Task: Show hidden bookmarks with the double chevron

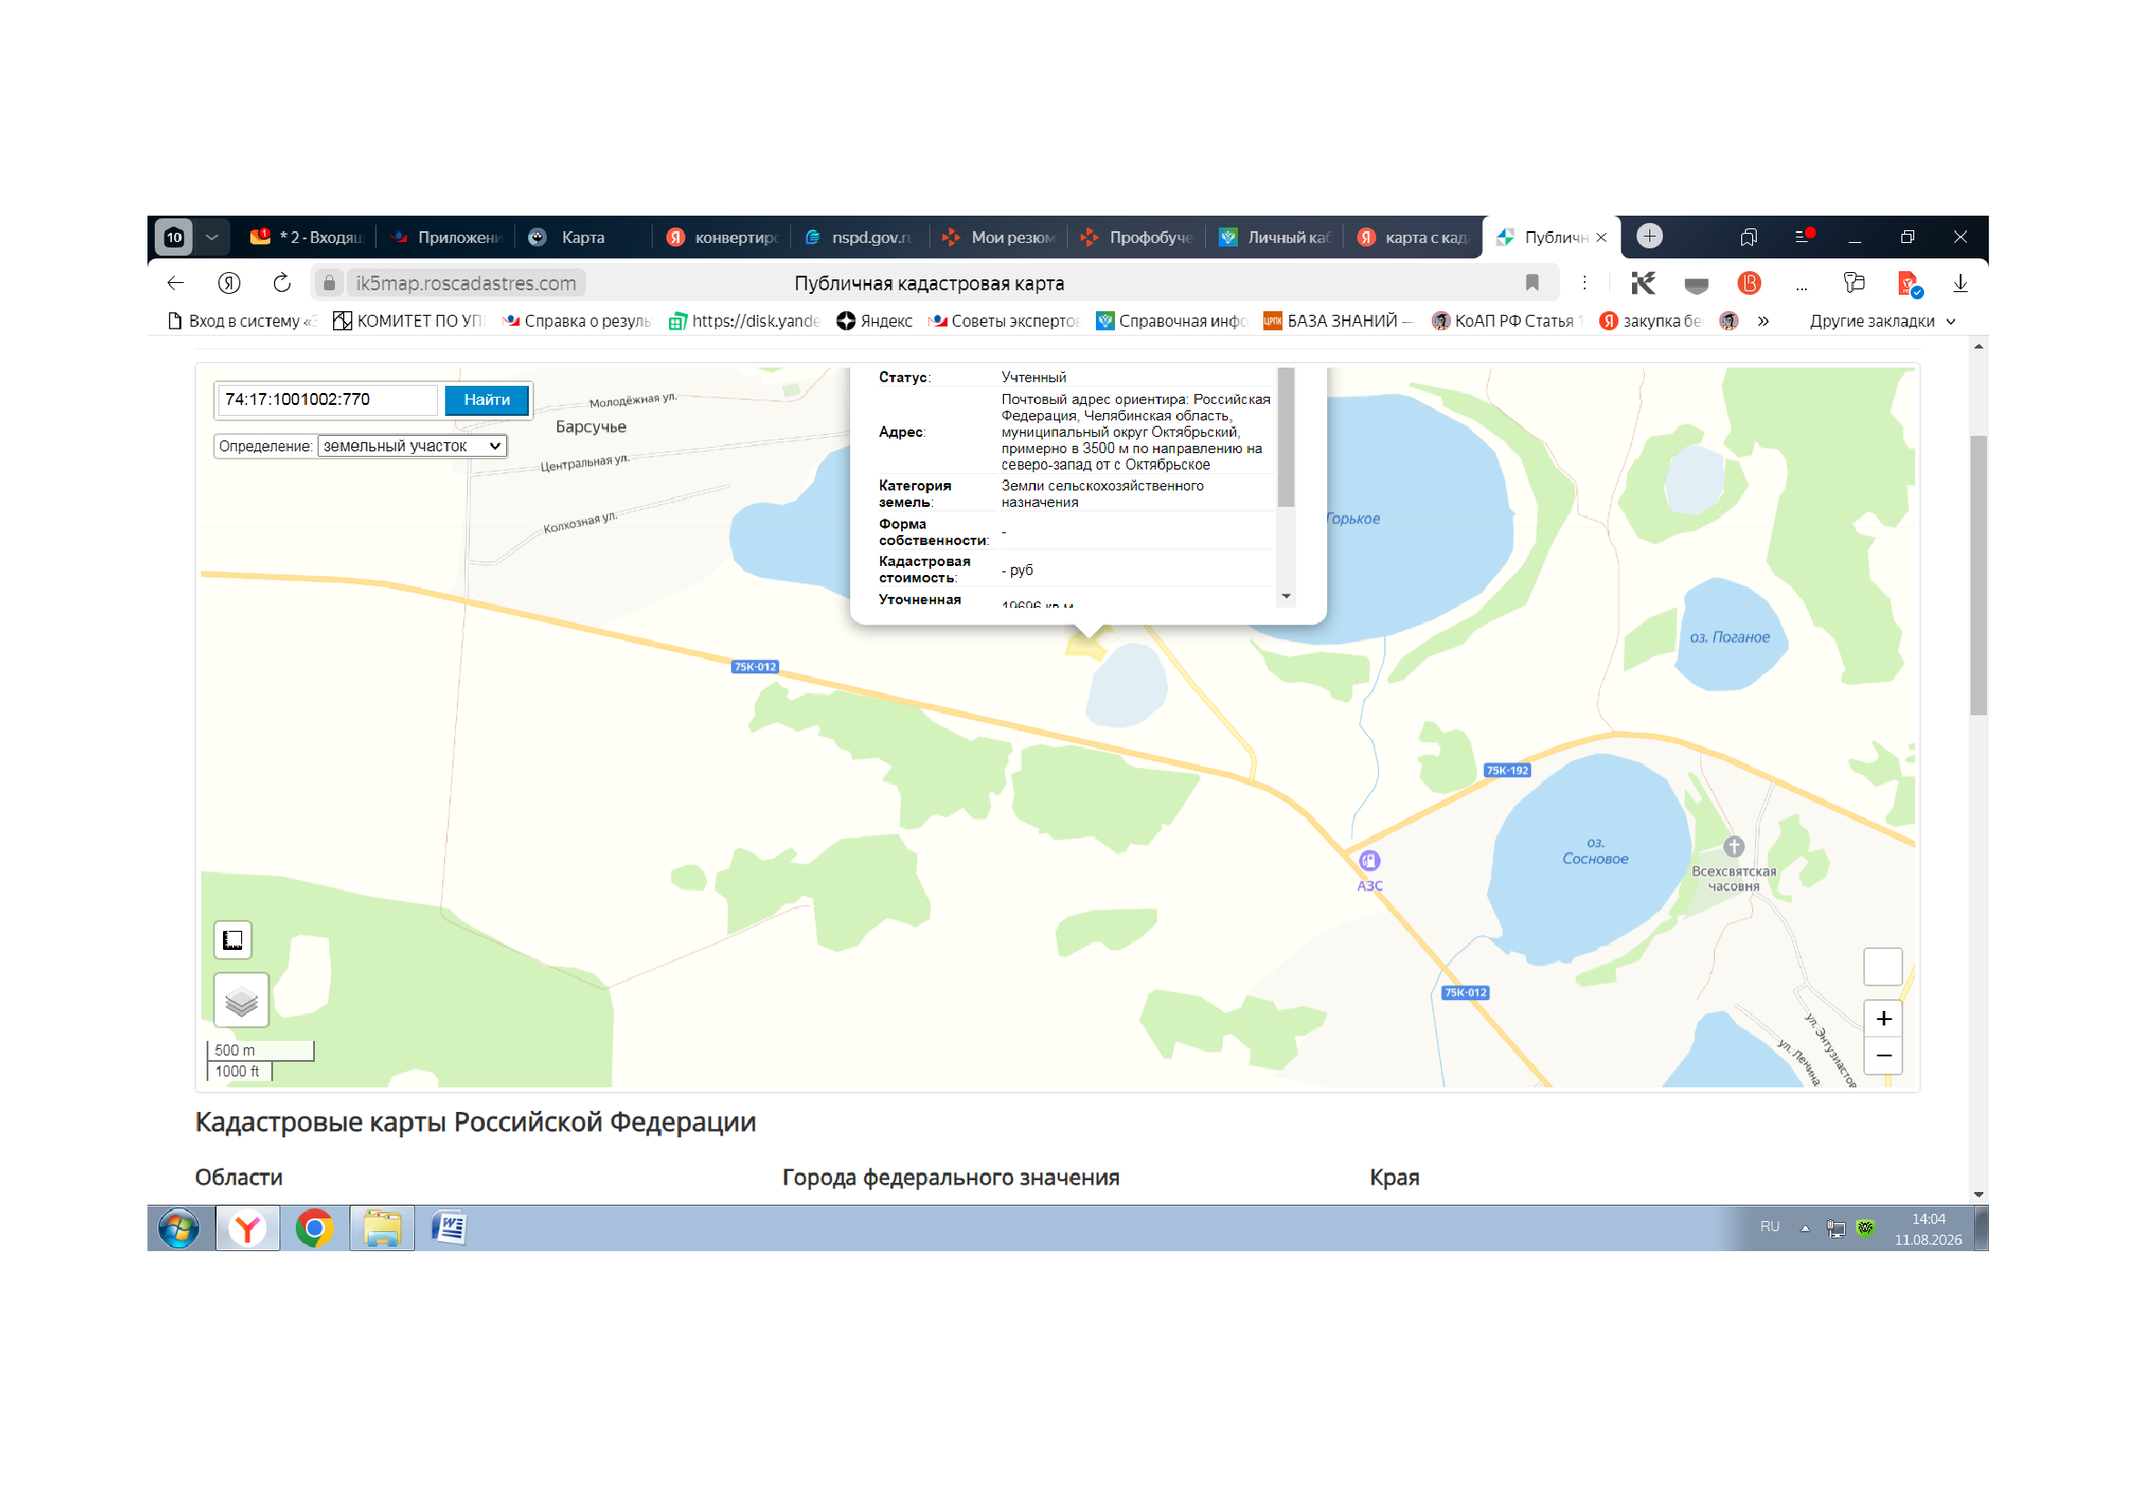Action: pyautogui.click(x=1763, y=320)
